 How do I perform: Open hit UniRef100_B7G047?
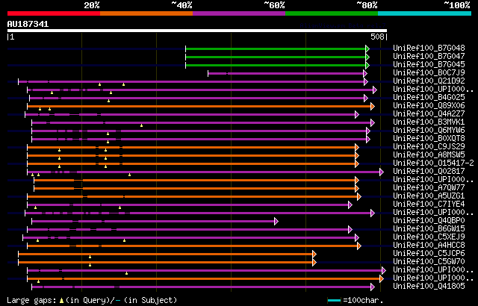pyautogui.click(x=429, y=56)
